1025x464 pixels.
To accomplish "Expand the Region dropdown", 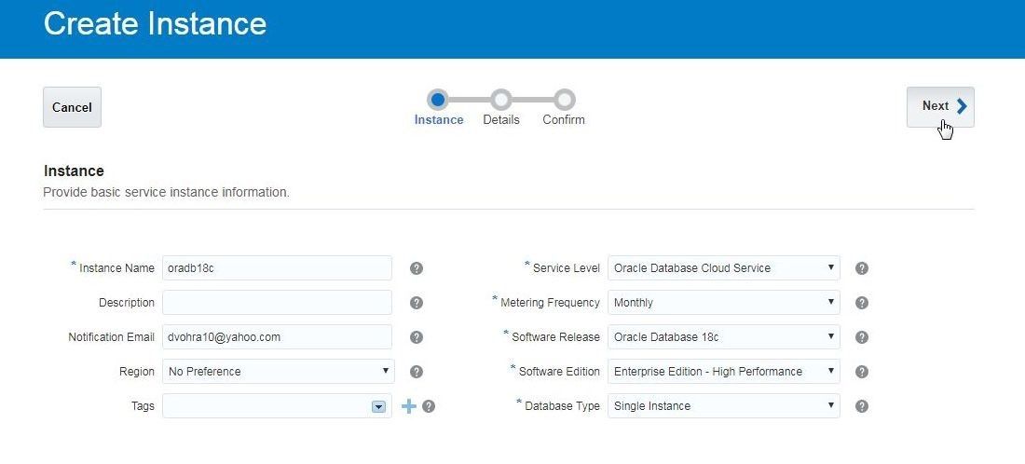I will [x=279, y=371].
